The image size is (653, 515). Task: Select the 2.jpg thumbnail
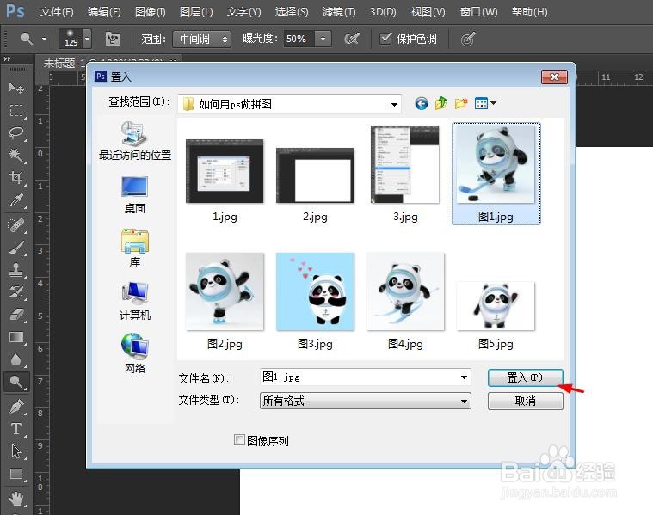(x=315, y=175)
